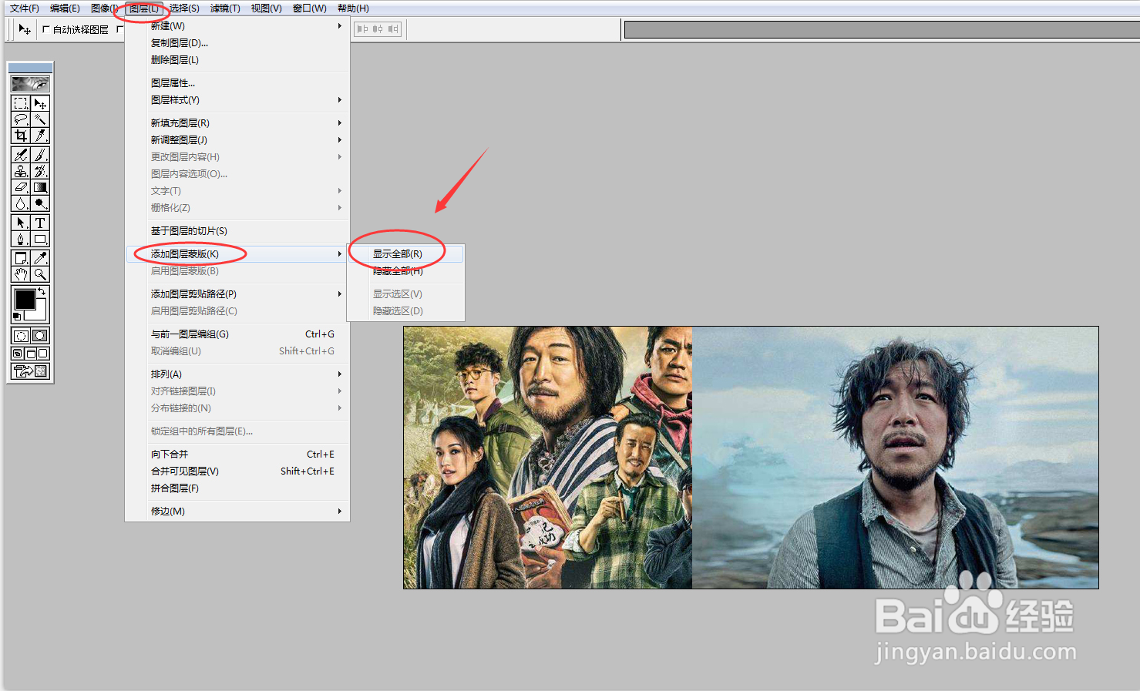Select the Gradient tool
This screenshot has width=1140, height=691.
[x=40, y=187]
